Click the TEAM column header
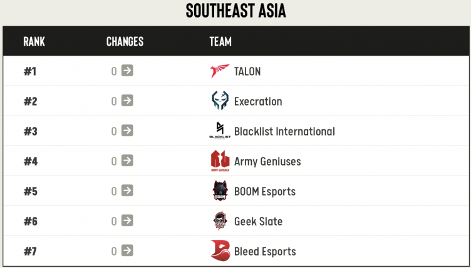 point(220,42)
